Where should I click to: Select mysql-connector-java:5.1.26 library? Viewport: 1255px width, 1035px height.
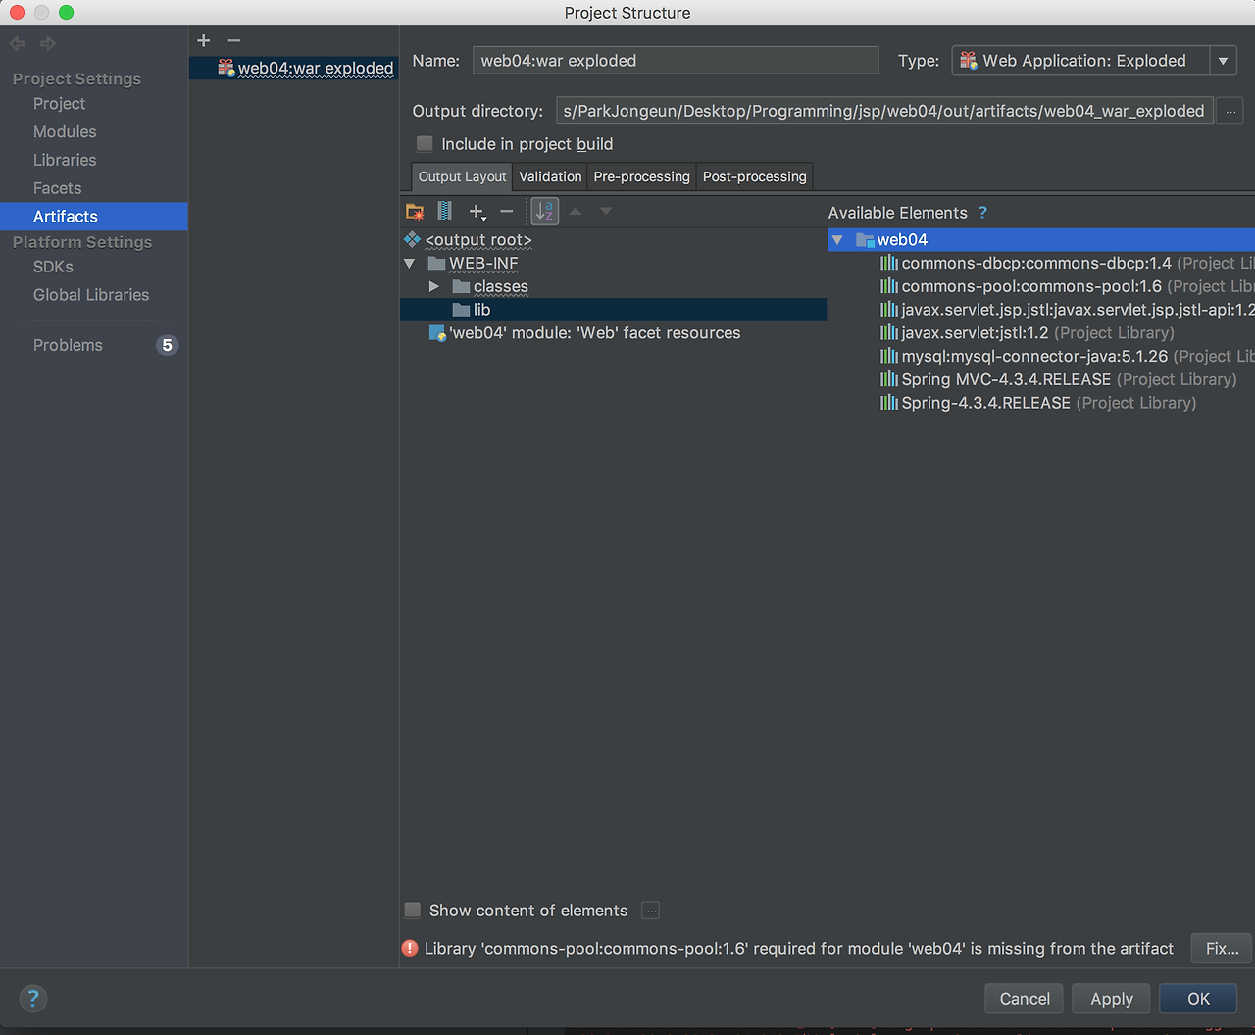1067,357
